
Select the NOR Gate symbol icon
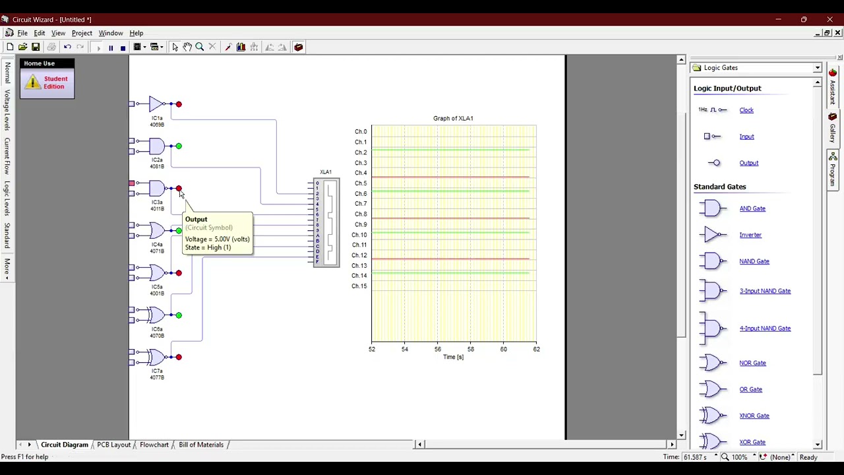click(x=713, y=363)
